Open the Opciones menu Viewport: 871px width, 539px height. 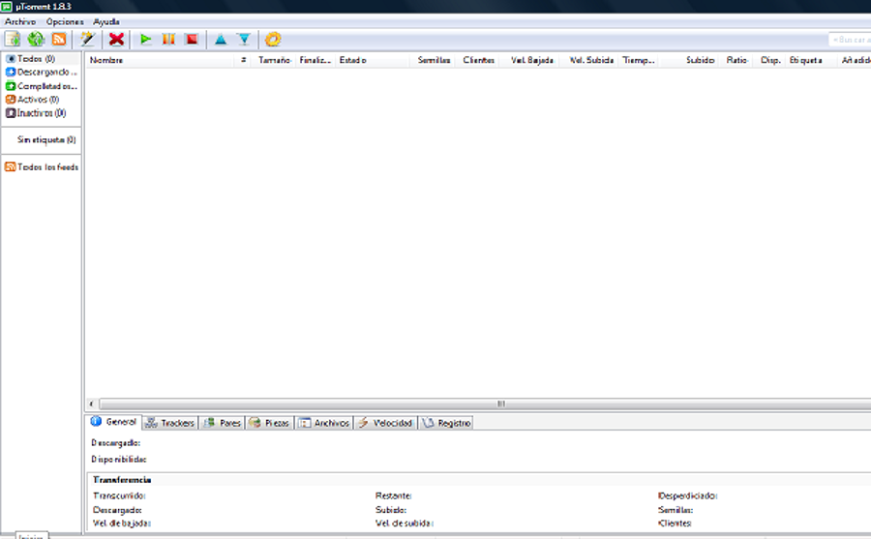click(x=65, y=21)
